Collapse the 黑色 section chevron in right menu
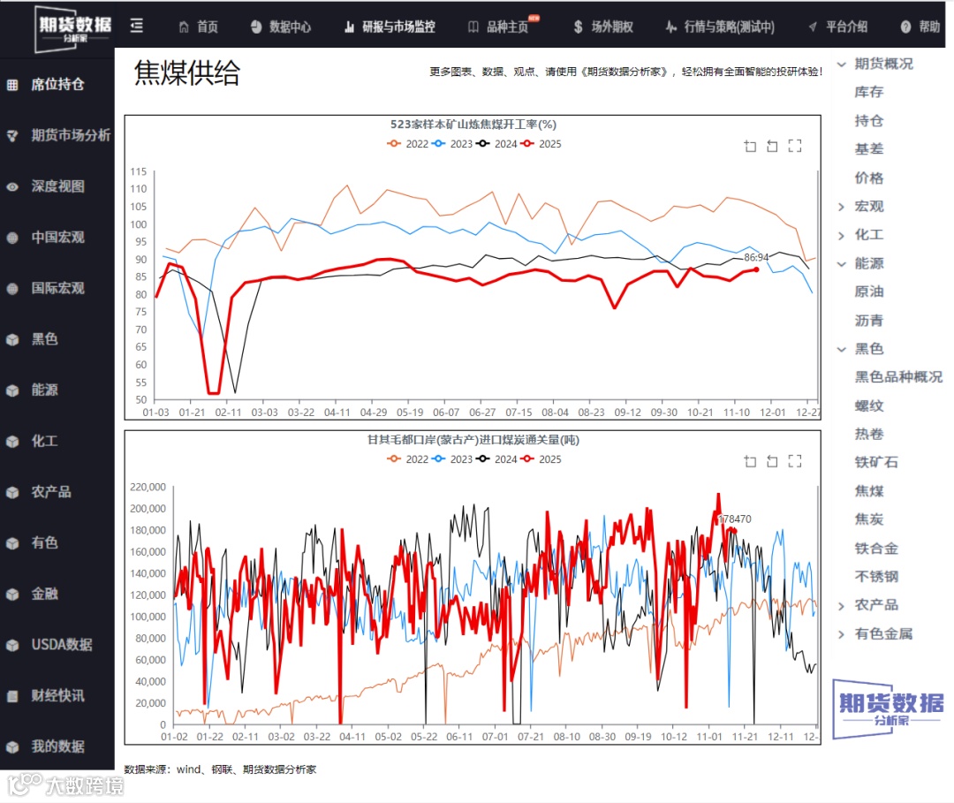Screen dimensions: 954x803 tap(842, 349)
